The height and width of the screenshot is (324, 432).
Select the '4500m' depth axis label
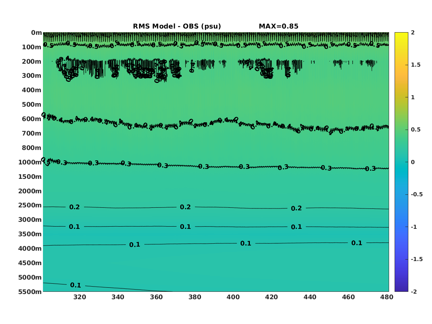pyautogui.click(x=30, y=263)
